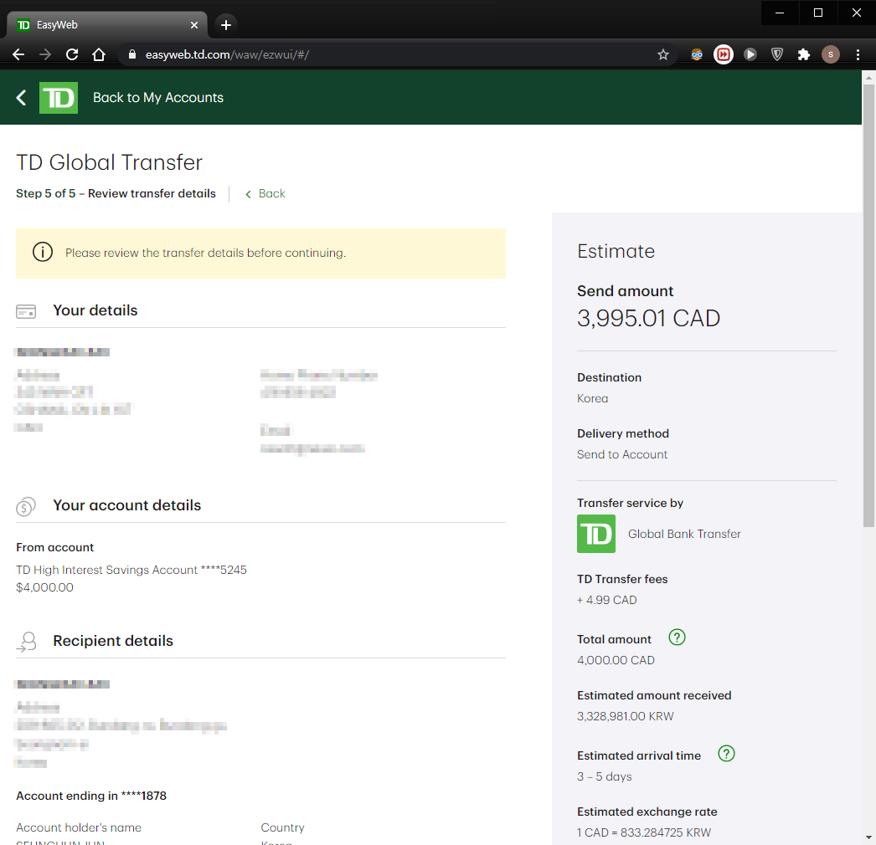Maximize the browser window
Screen dimensions: 876x845
pos(818,13)
